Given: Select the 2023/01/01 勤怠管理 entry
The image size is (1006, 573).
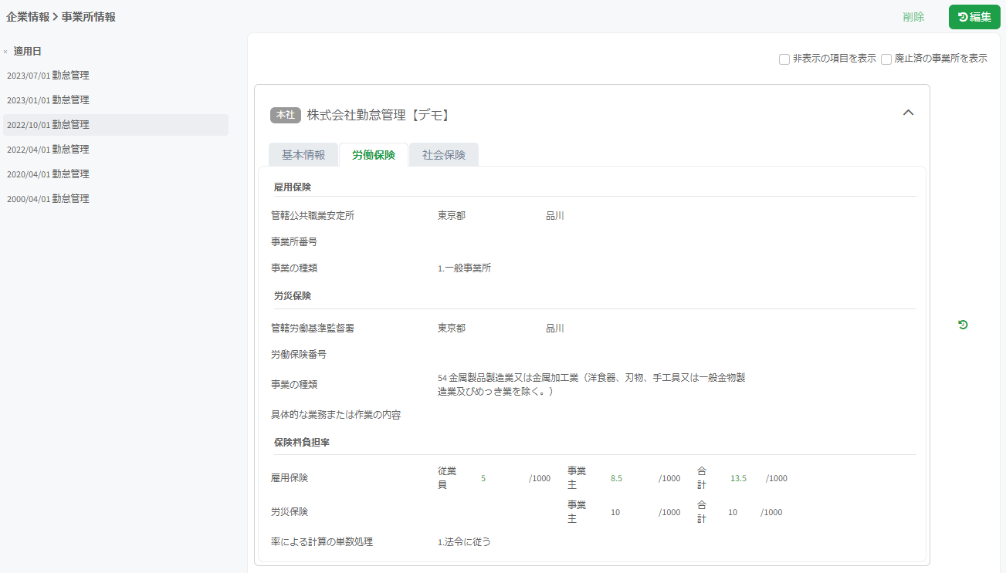Looking at the screenshot, I should [x=114, y=100].
